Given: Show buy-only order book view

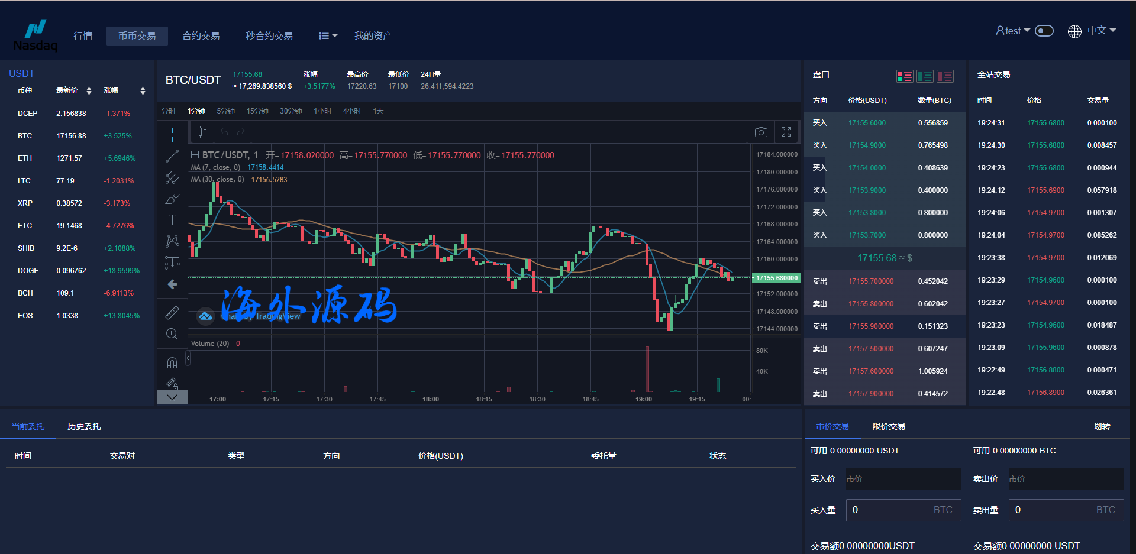Looking at the screenshot, I should click(925, 76).
